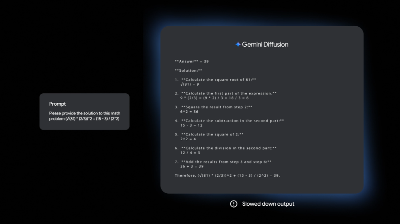Click step 3 Square the result heading

[x=216, y=107]
